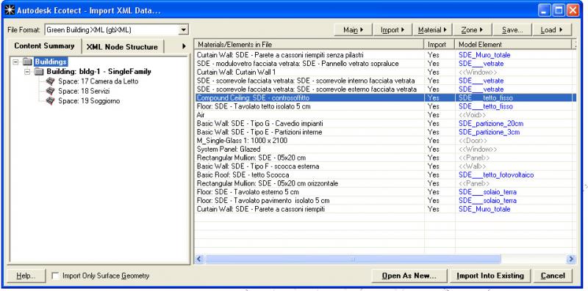Select row Curtain Wall: Curtain Wall 1

click(385, 72)
